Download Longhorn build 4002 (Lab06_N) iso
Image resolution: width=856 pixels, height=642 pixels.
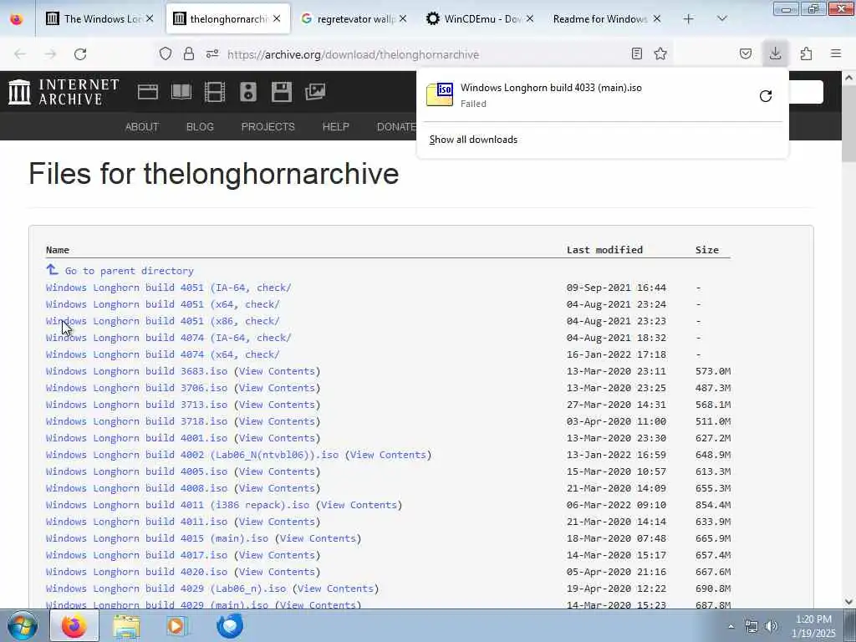pos(192,455)
